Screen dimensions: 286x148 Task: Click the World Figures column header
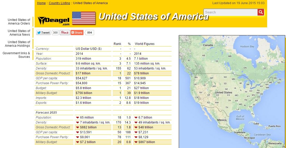point(144,44)
